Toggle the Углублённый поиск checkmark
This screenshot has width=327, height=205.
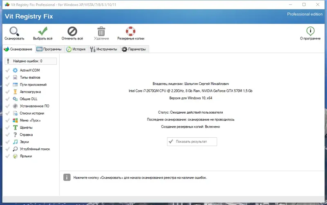pyautogui.click(x=7, y=149)
